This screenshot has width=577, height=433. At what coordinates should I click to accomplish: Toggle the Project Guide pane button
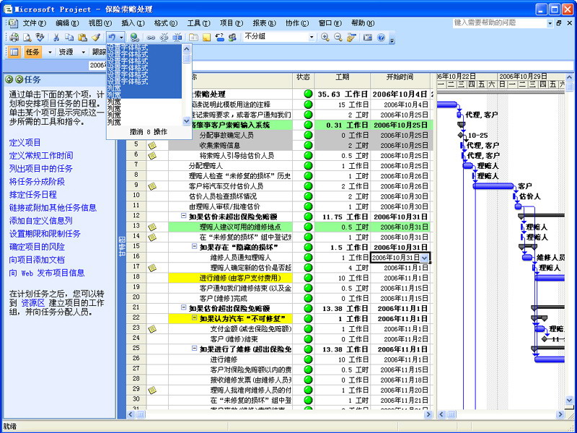[14, 52]
